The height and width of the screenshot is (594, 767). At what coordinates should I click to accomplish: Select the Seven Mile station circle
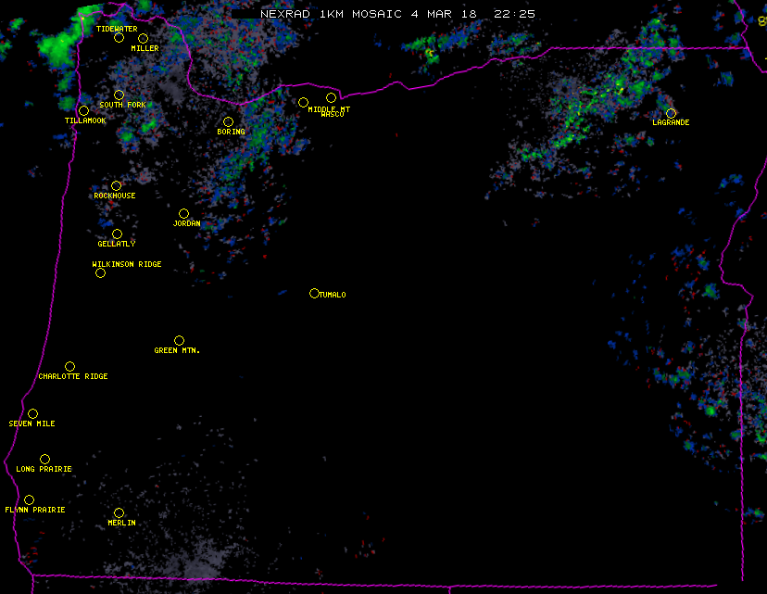(x=32, y=414)
